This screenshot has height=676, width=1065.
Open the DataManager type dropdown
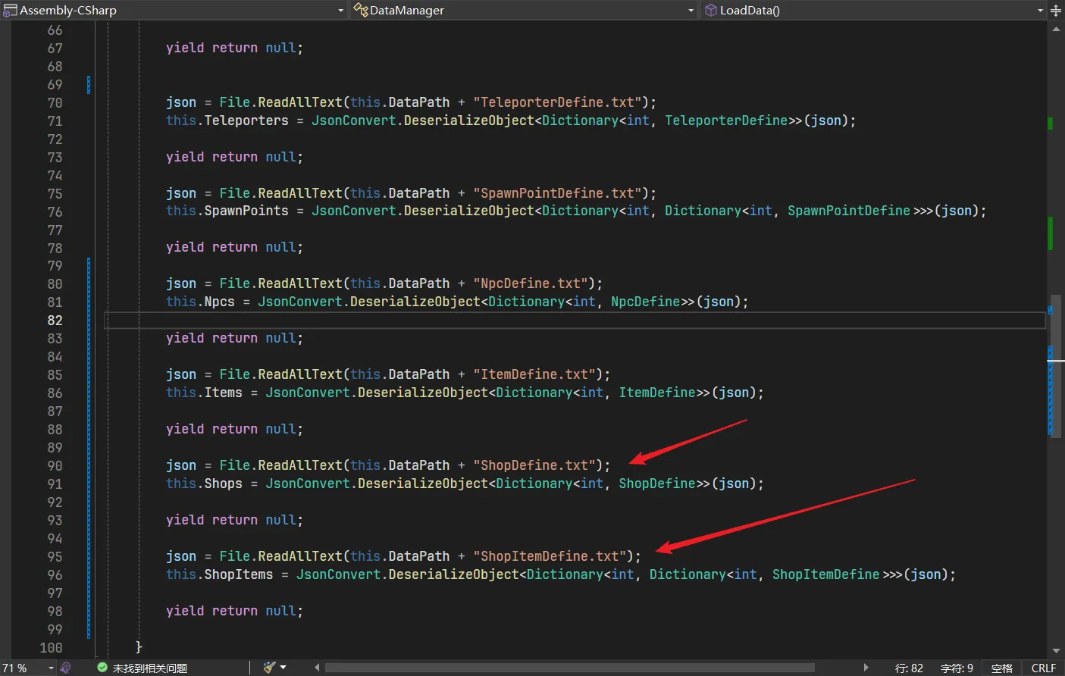[691, 11]
